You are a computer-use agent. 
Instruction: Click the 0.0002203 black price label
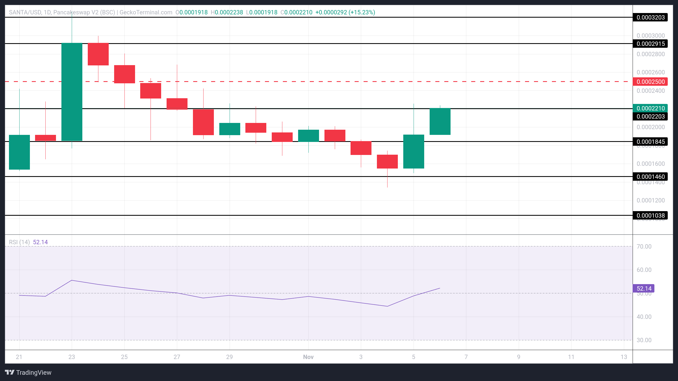coord(650,116)
